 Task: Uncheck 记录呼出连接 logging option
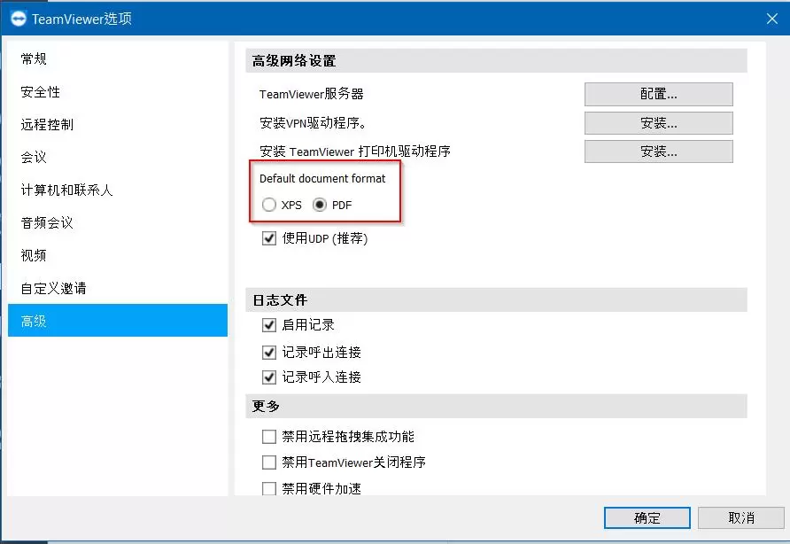click(268, 351)
